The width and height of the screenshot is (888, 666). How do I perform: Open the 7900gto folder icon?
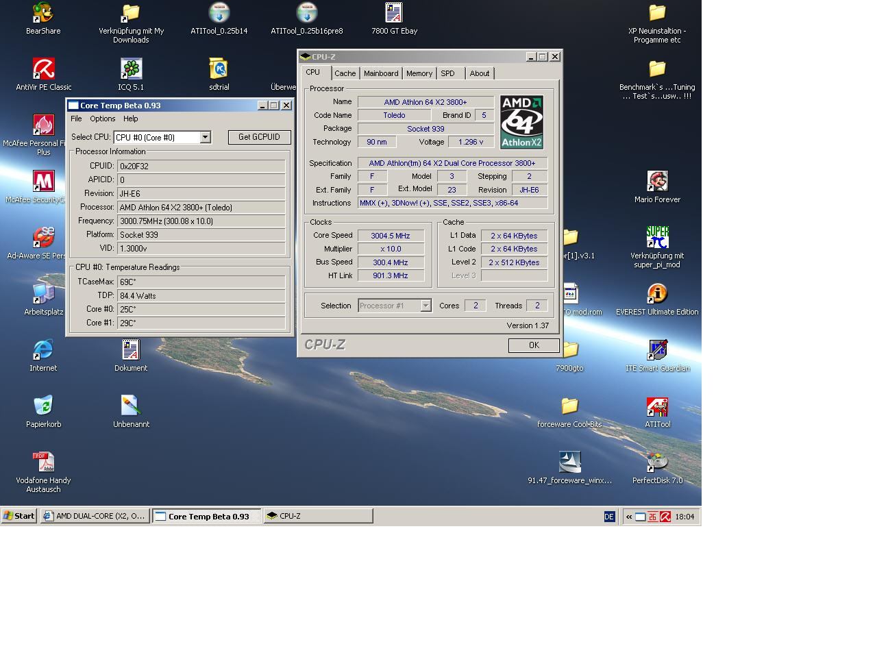tap(570, 349)
